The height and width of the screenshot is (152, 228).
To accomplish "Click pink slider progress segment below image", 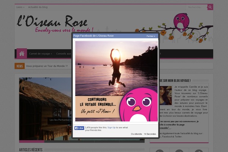I will tap(32, 141).
